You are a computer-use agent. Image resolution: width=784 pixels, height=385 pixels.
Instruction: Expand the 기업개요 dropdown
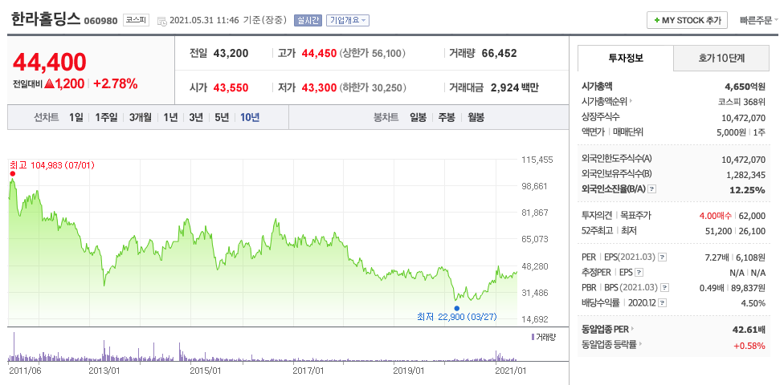click(x=348, y=21)
